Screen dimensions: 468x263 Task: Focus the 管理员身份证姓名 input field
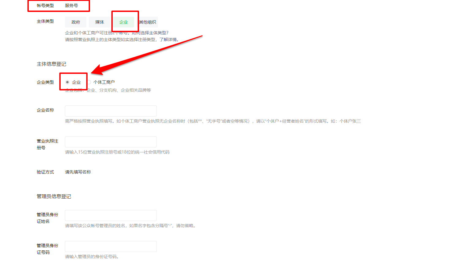pos(111,215)
